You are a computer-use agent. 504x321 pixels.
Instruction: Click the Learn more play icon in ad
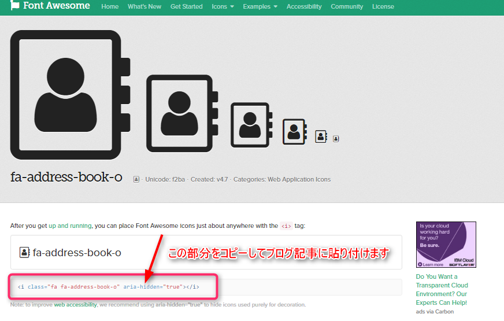[x=420, y=264]
